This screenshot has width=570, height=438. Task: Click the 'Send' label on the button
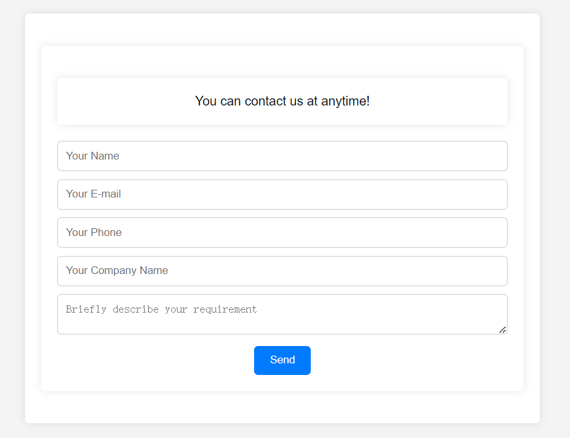click(282, 360)
